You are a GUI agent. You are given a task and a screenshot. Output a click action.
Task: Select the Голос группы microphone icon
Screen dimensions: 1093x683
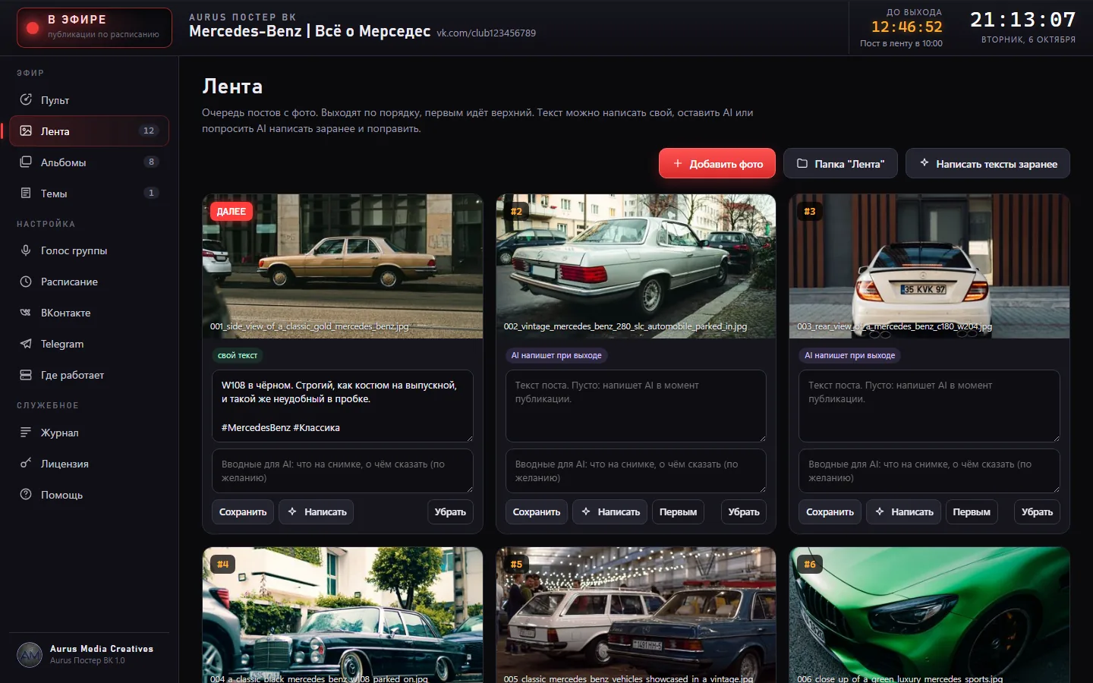point(26,250)
